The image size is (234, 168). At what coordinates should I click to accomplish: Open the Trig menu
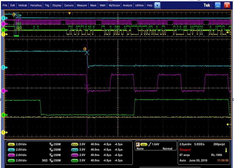pyautogui.click(x=47, y=5)
